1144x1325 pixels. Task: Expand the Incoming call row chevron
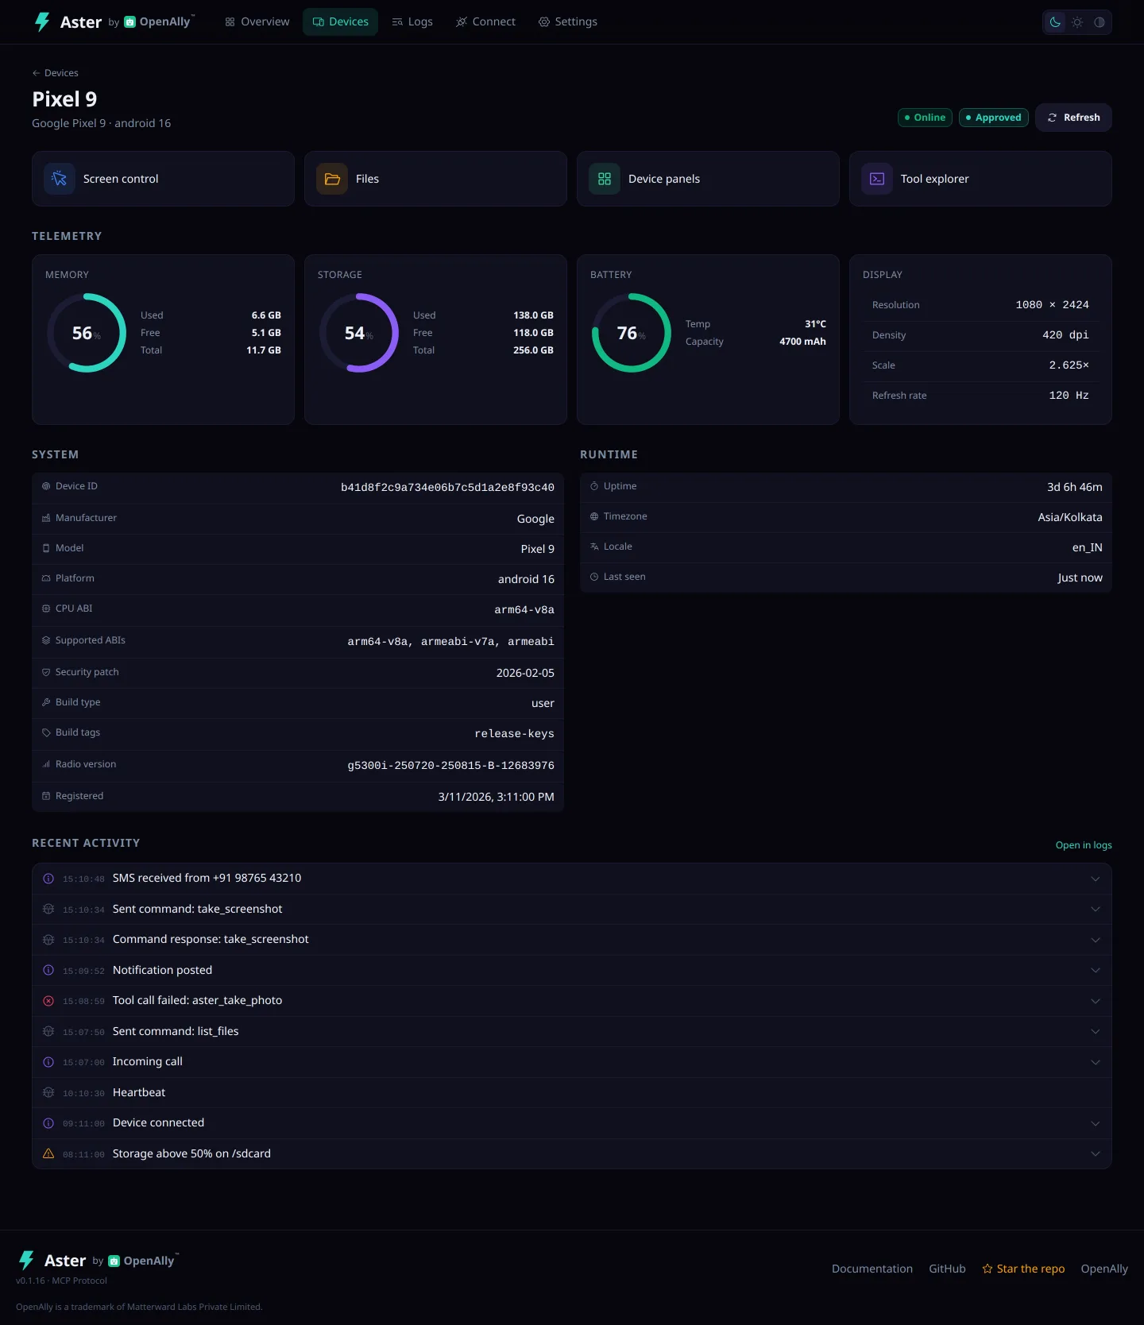coord(1096,1062)
